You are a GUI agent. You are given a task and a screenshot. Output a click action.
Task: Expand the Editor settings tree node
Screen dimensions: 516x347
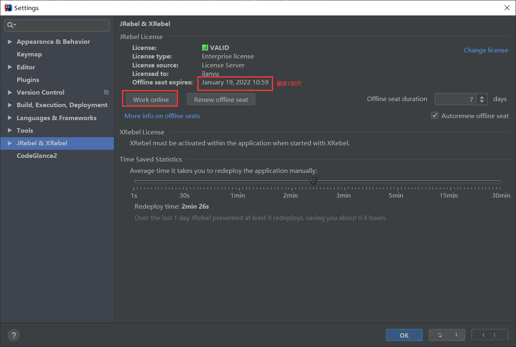tap(10, 67)
